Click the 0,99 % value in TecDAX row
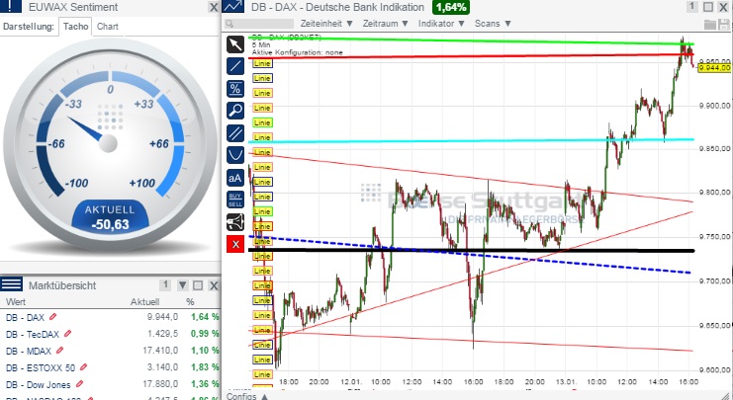Image resolution: width=733 pixels, height=400 pixels. [205, 334]
